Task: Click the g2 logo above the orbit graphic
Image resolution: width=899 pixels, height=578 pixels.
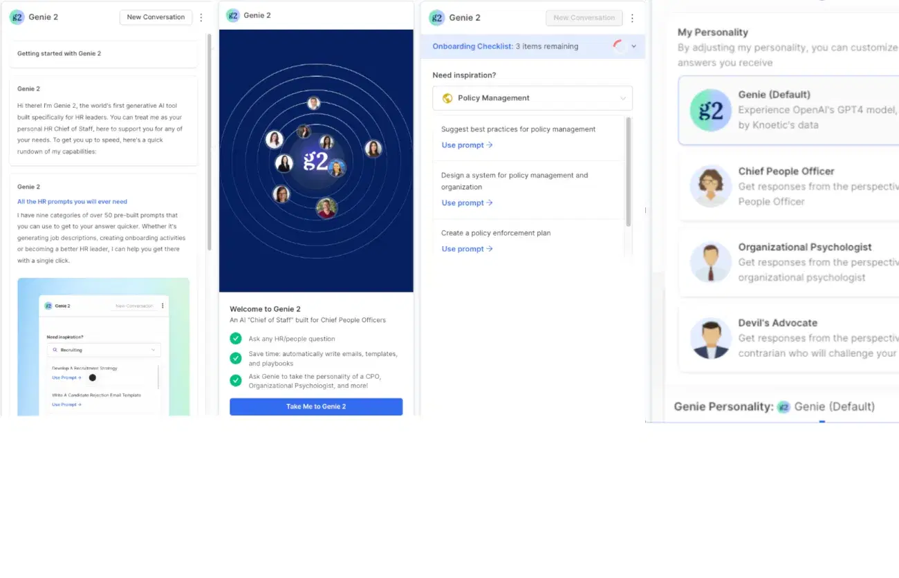Action: [233, 15]
